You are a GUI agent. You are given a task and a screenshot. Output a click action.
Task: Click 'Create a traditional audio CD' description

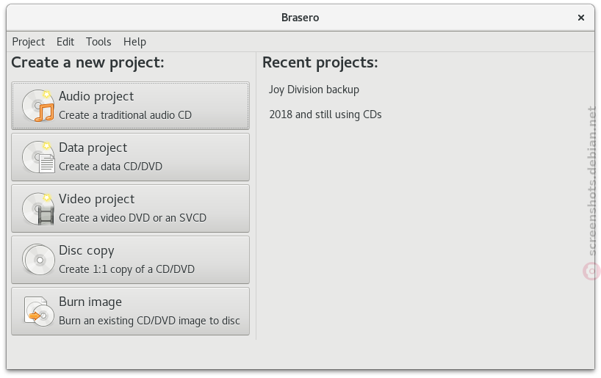click(126, 115)
